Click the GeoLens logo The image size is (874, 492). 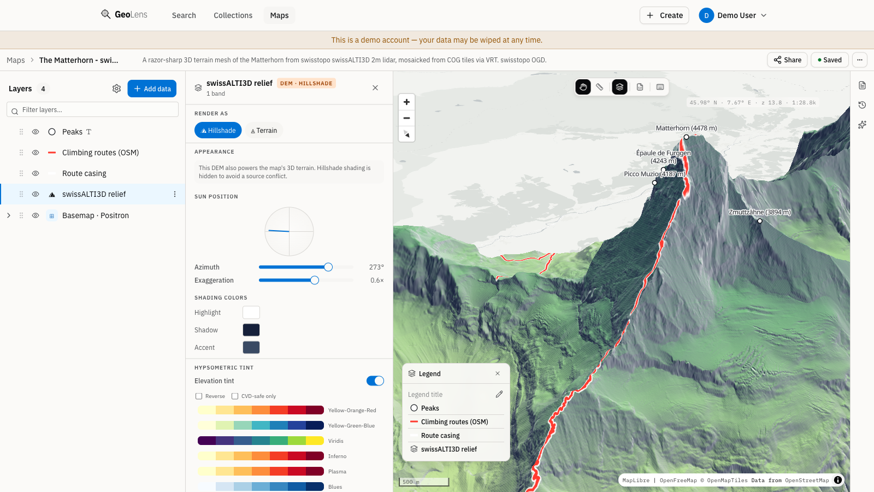[125, 15]
